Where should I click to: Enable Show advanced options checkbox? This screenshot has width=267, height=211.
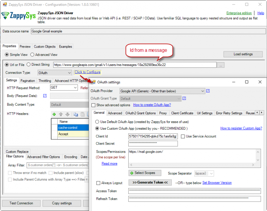click(93, 105)
